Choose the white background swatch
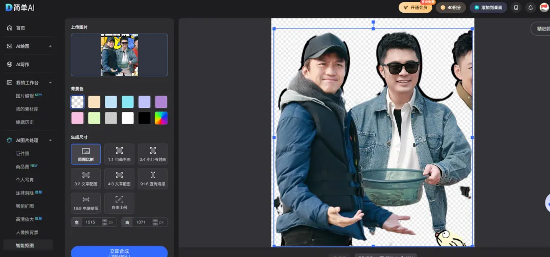 click(128, 118)
